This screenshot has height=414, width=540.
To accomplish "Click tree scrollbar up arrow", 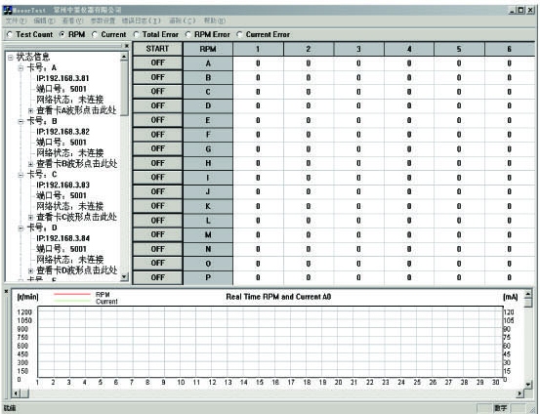I will coord(124,57).
